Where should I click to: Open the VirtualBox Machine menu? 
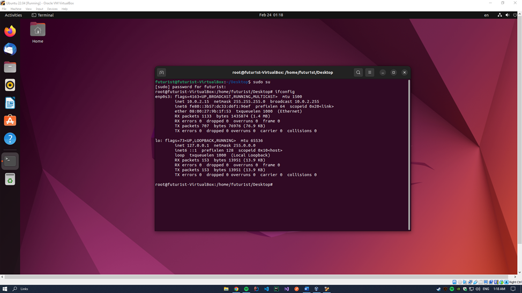tap(16, 9)
